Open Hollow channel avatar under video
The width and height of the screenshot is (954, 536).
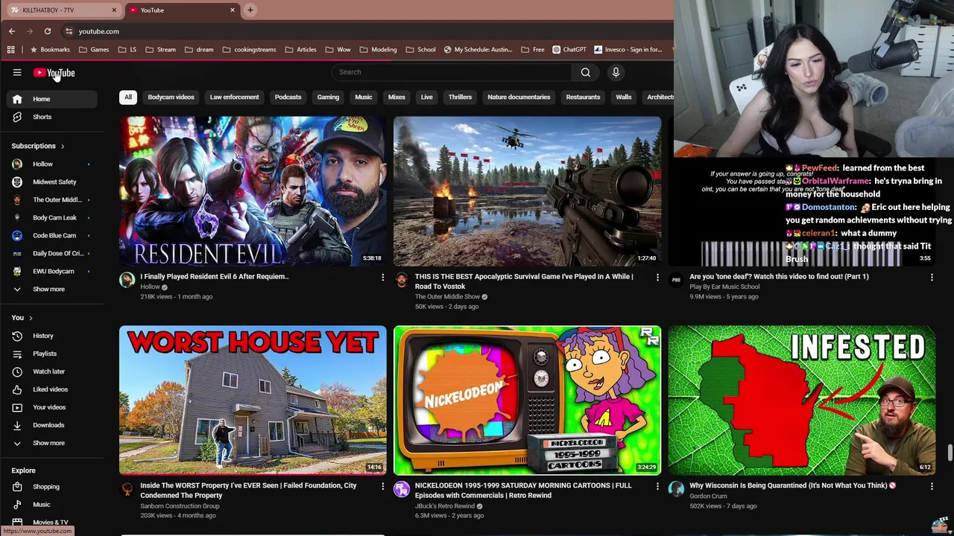point(127,280)
